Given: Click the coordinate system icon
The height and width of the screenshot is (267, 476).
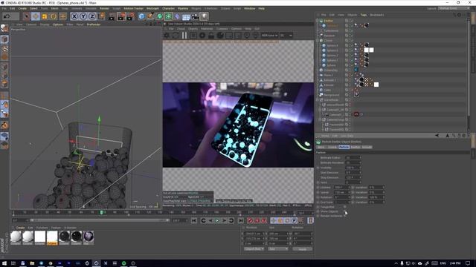Looking at the screenshot, I should pos(102,16).
